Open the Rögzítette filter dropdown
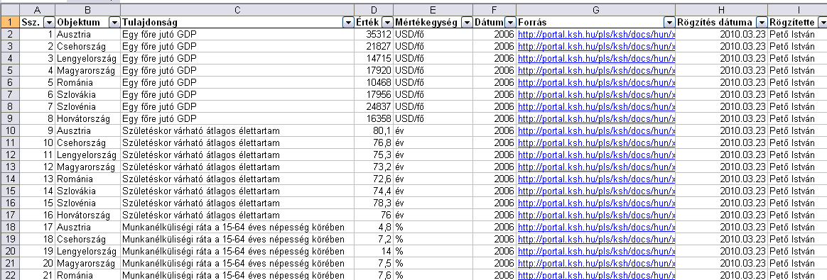827x280 pixels. coord(822,22)
